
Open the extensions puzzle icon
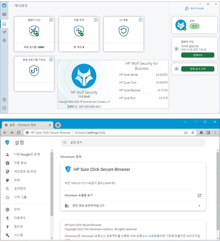[x=201, y=132]
